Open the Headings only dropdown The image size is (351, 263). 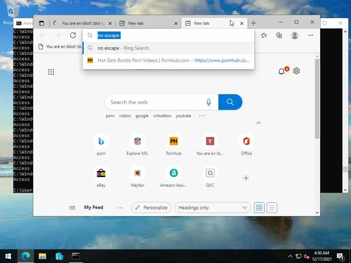[213, 208]
